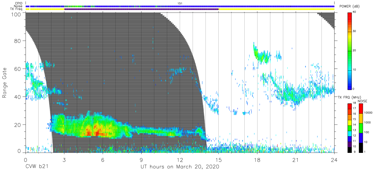
Task: Select the Noise label at the top left
Action: (x=19, y=6)
